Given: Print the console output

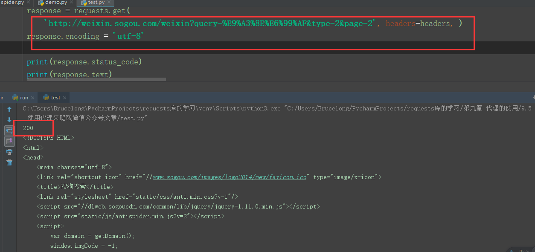Looking at the screenshot, I should click(9, 152).
